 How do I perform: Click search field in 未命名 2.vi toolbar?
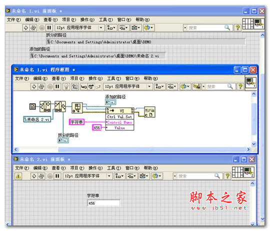pos(197,176)
